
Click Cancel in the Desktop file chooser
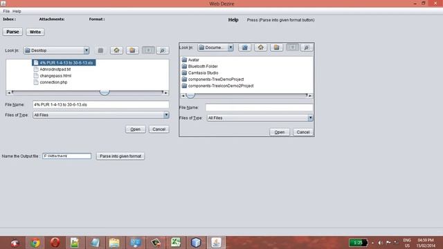[x=159, y=129]
